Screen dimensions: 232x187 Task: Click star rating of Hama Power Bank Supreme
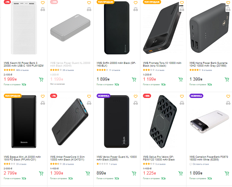point(195,70)
